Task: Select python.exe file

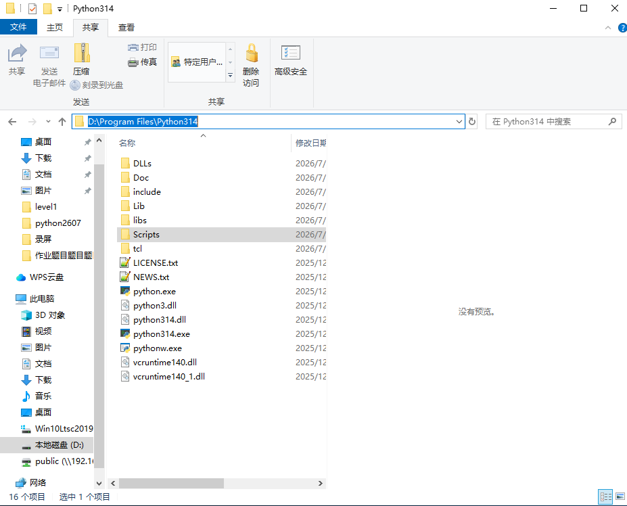Action: [154, 291]
